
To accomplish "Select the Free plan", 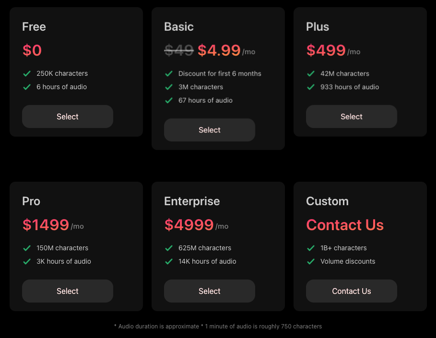I will point(67,117).
